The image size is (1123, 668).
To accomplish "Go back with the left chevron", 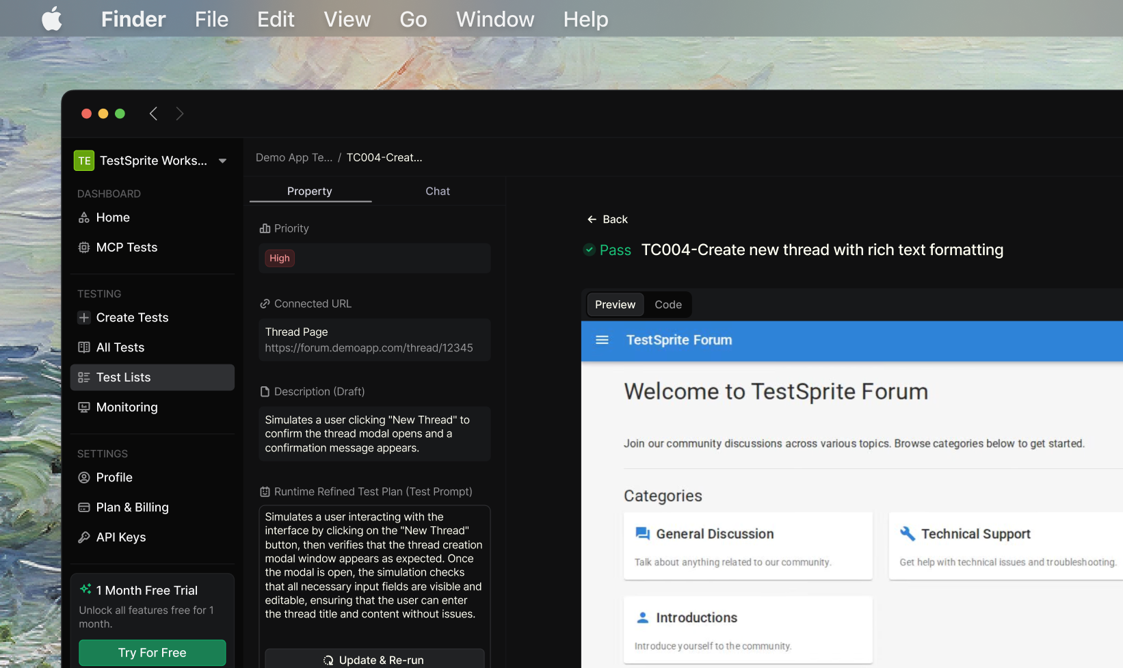I will (154, 113).
